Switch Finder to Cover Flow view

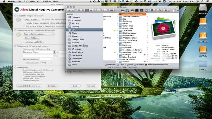pyautogui.click(x=91, y=10)
